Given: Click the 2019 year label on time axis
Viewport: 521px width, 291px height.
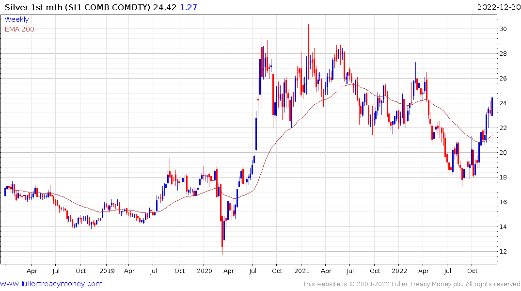Looking at the screenshot, I should click(107, 271).
